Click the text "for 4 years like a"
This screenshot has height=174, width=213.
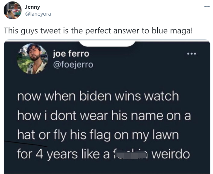tap(63, 154)
